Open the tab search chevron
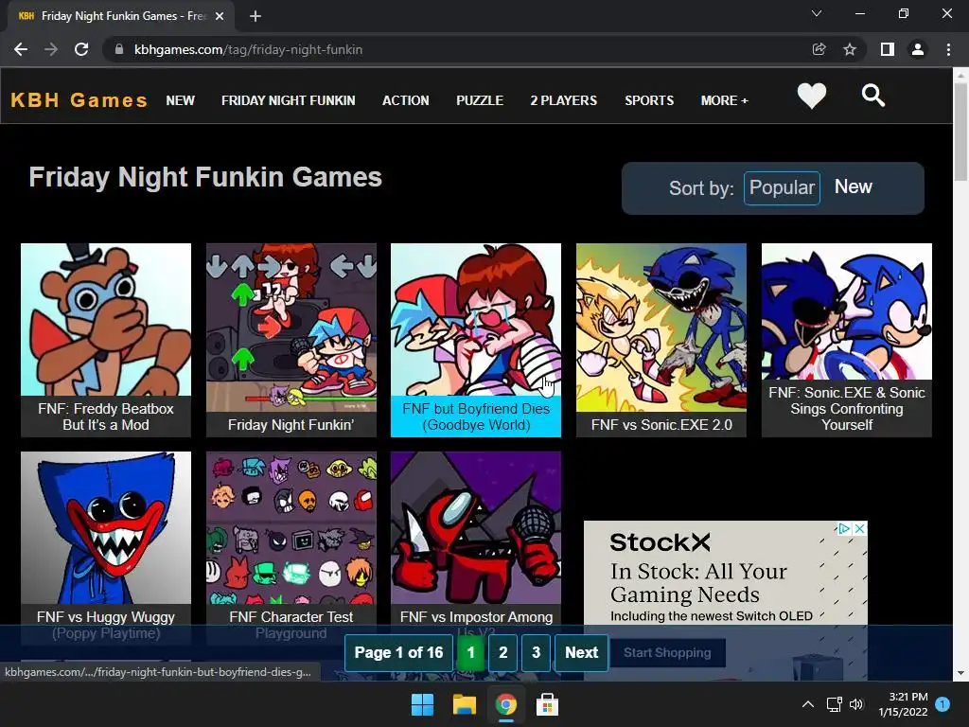969x727 pixels. (817, 13)
